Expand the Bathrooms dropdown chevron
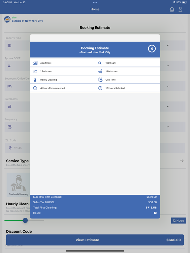This screenshot has width=190, height=253. (x=168, y=106)
